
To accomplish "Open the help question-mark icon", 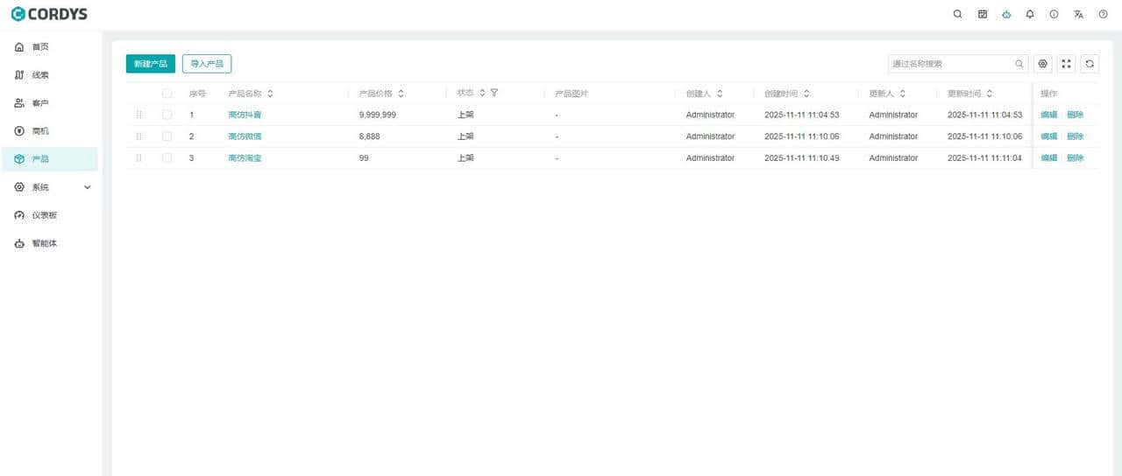I will pyautogui.click(x=1104, y=14).
